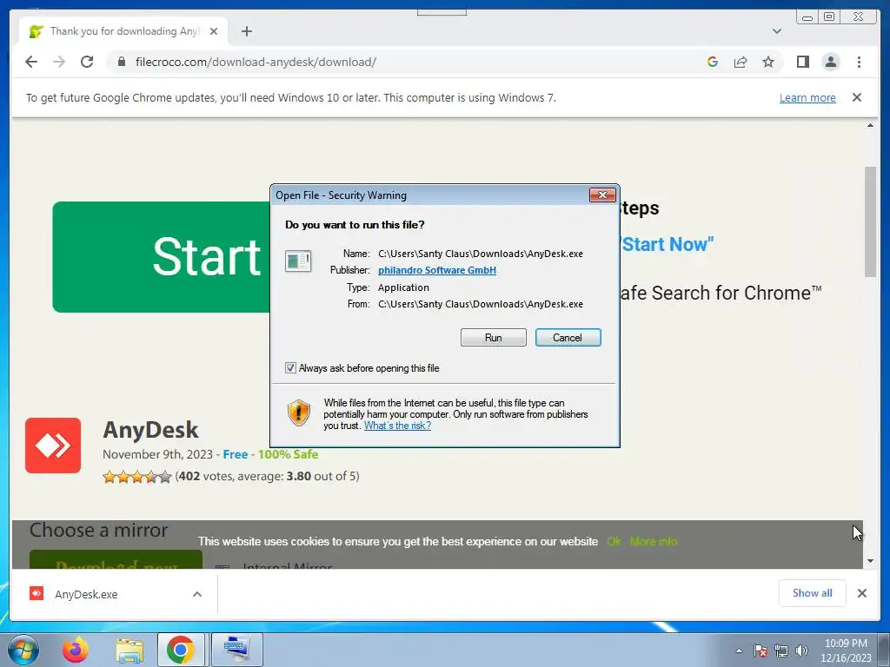The width and height of the screenshot is (890, 667).
Task: Click the star rating for AnyDesk
Action: (136, 477)
